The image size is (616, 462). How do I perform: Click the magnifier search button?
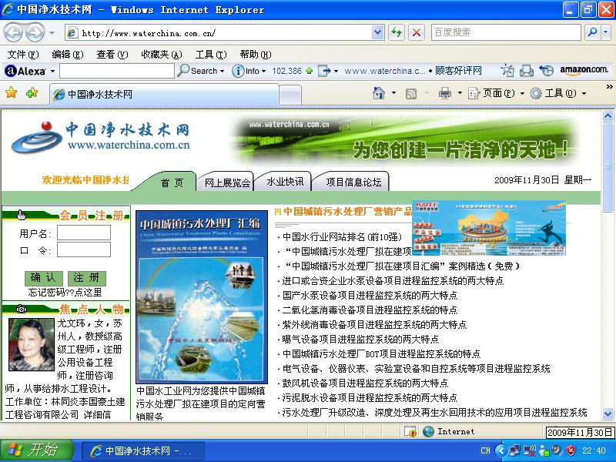point(592,32)
